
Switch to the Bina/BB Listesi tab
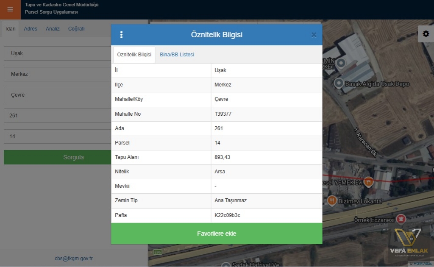[x=177, y=55]
